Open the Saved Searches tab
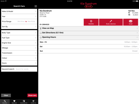Screen dimensions: 139x104 click(24, 101)
